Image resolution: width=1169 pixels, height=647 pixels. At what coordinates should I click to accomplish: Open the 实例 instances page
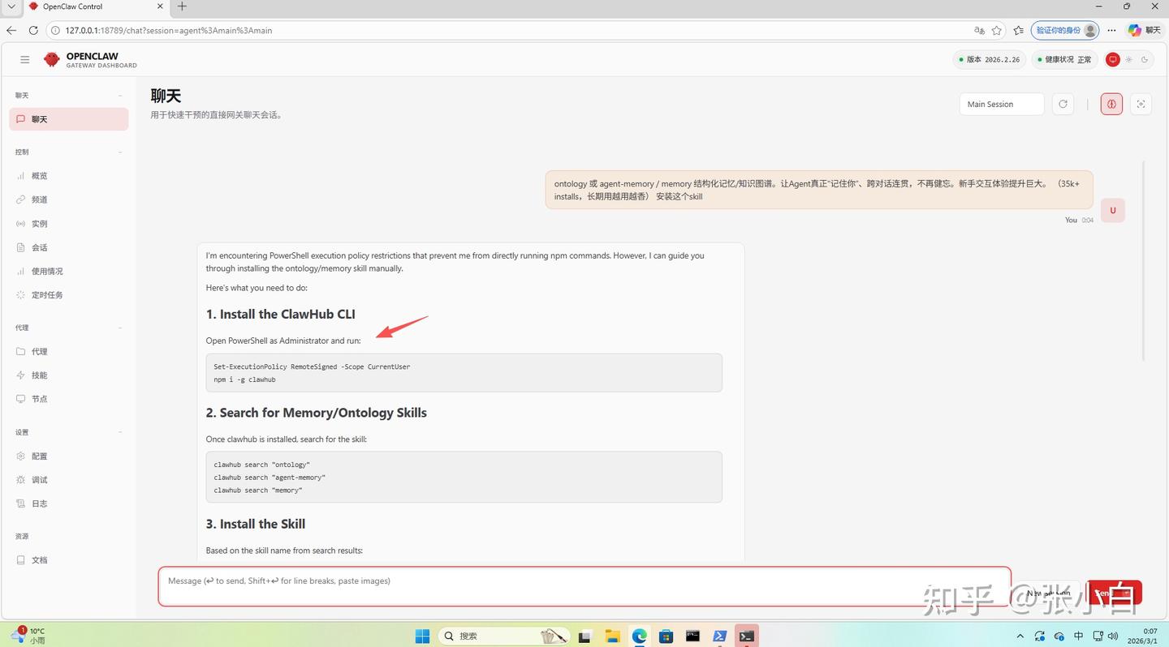point(69,224)
